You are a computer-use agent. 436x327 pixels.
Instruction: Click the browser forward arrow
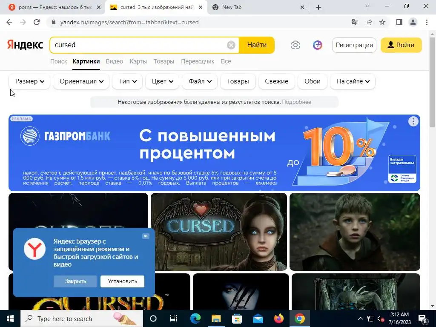click(x=23, y=22)
